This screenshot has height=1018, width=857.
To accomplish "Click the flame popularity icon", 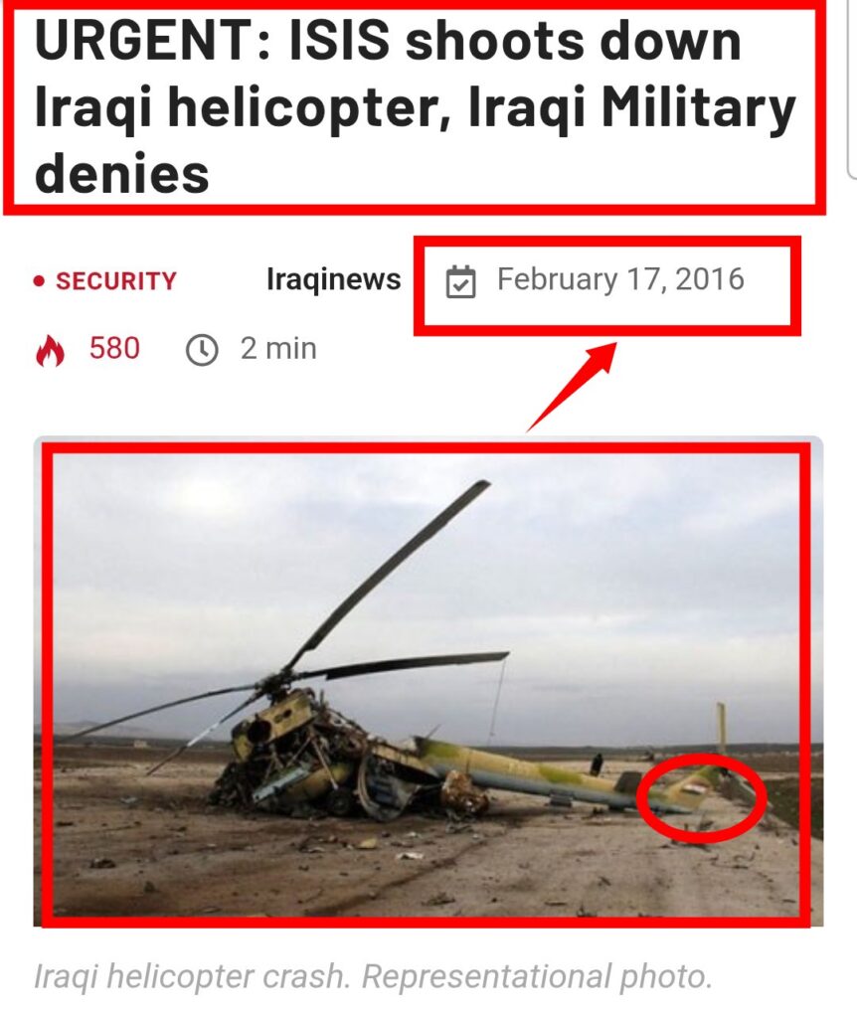I will point(50,351).
